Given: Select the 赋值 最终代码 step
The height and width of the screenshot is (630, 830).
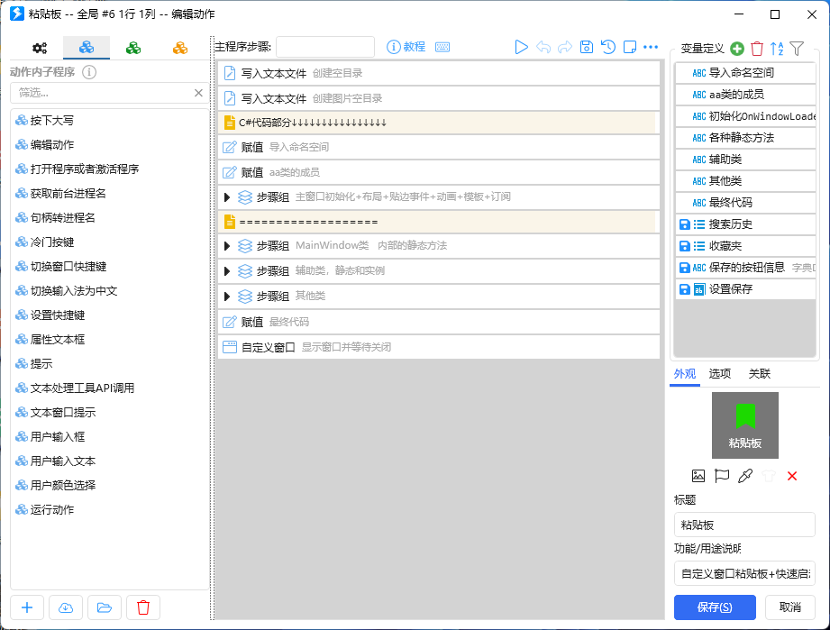Looking at the screenshot, I should 439,322.
